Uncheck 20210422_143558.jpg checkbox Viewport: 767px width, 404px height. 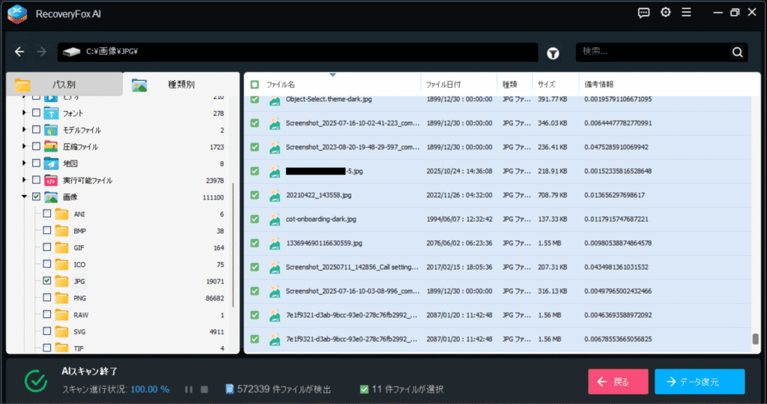click(x=255, y=195)
